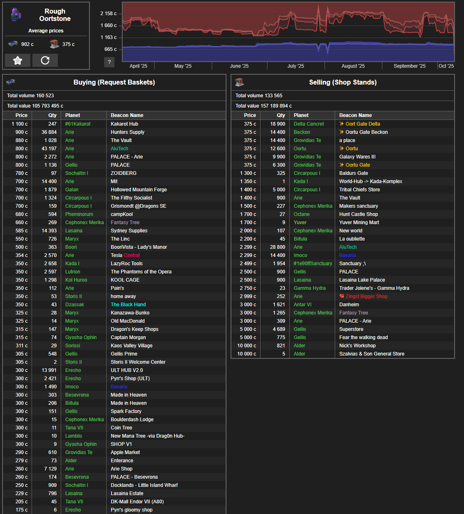Favorite this item with the star button
464x514 pixels.
(18, 60)
